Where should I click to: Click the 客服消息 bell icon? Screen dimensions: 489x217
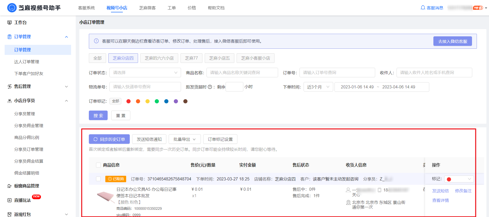(x=423, y=8)
